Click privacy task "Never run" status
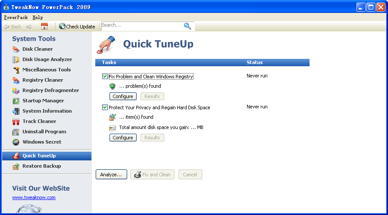 (257, 107)
